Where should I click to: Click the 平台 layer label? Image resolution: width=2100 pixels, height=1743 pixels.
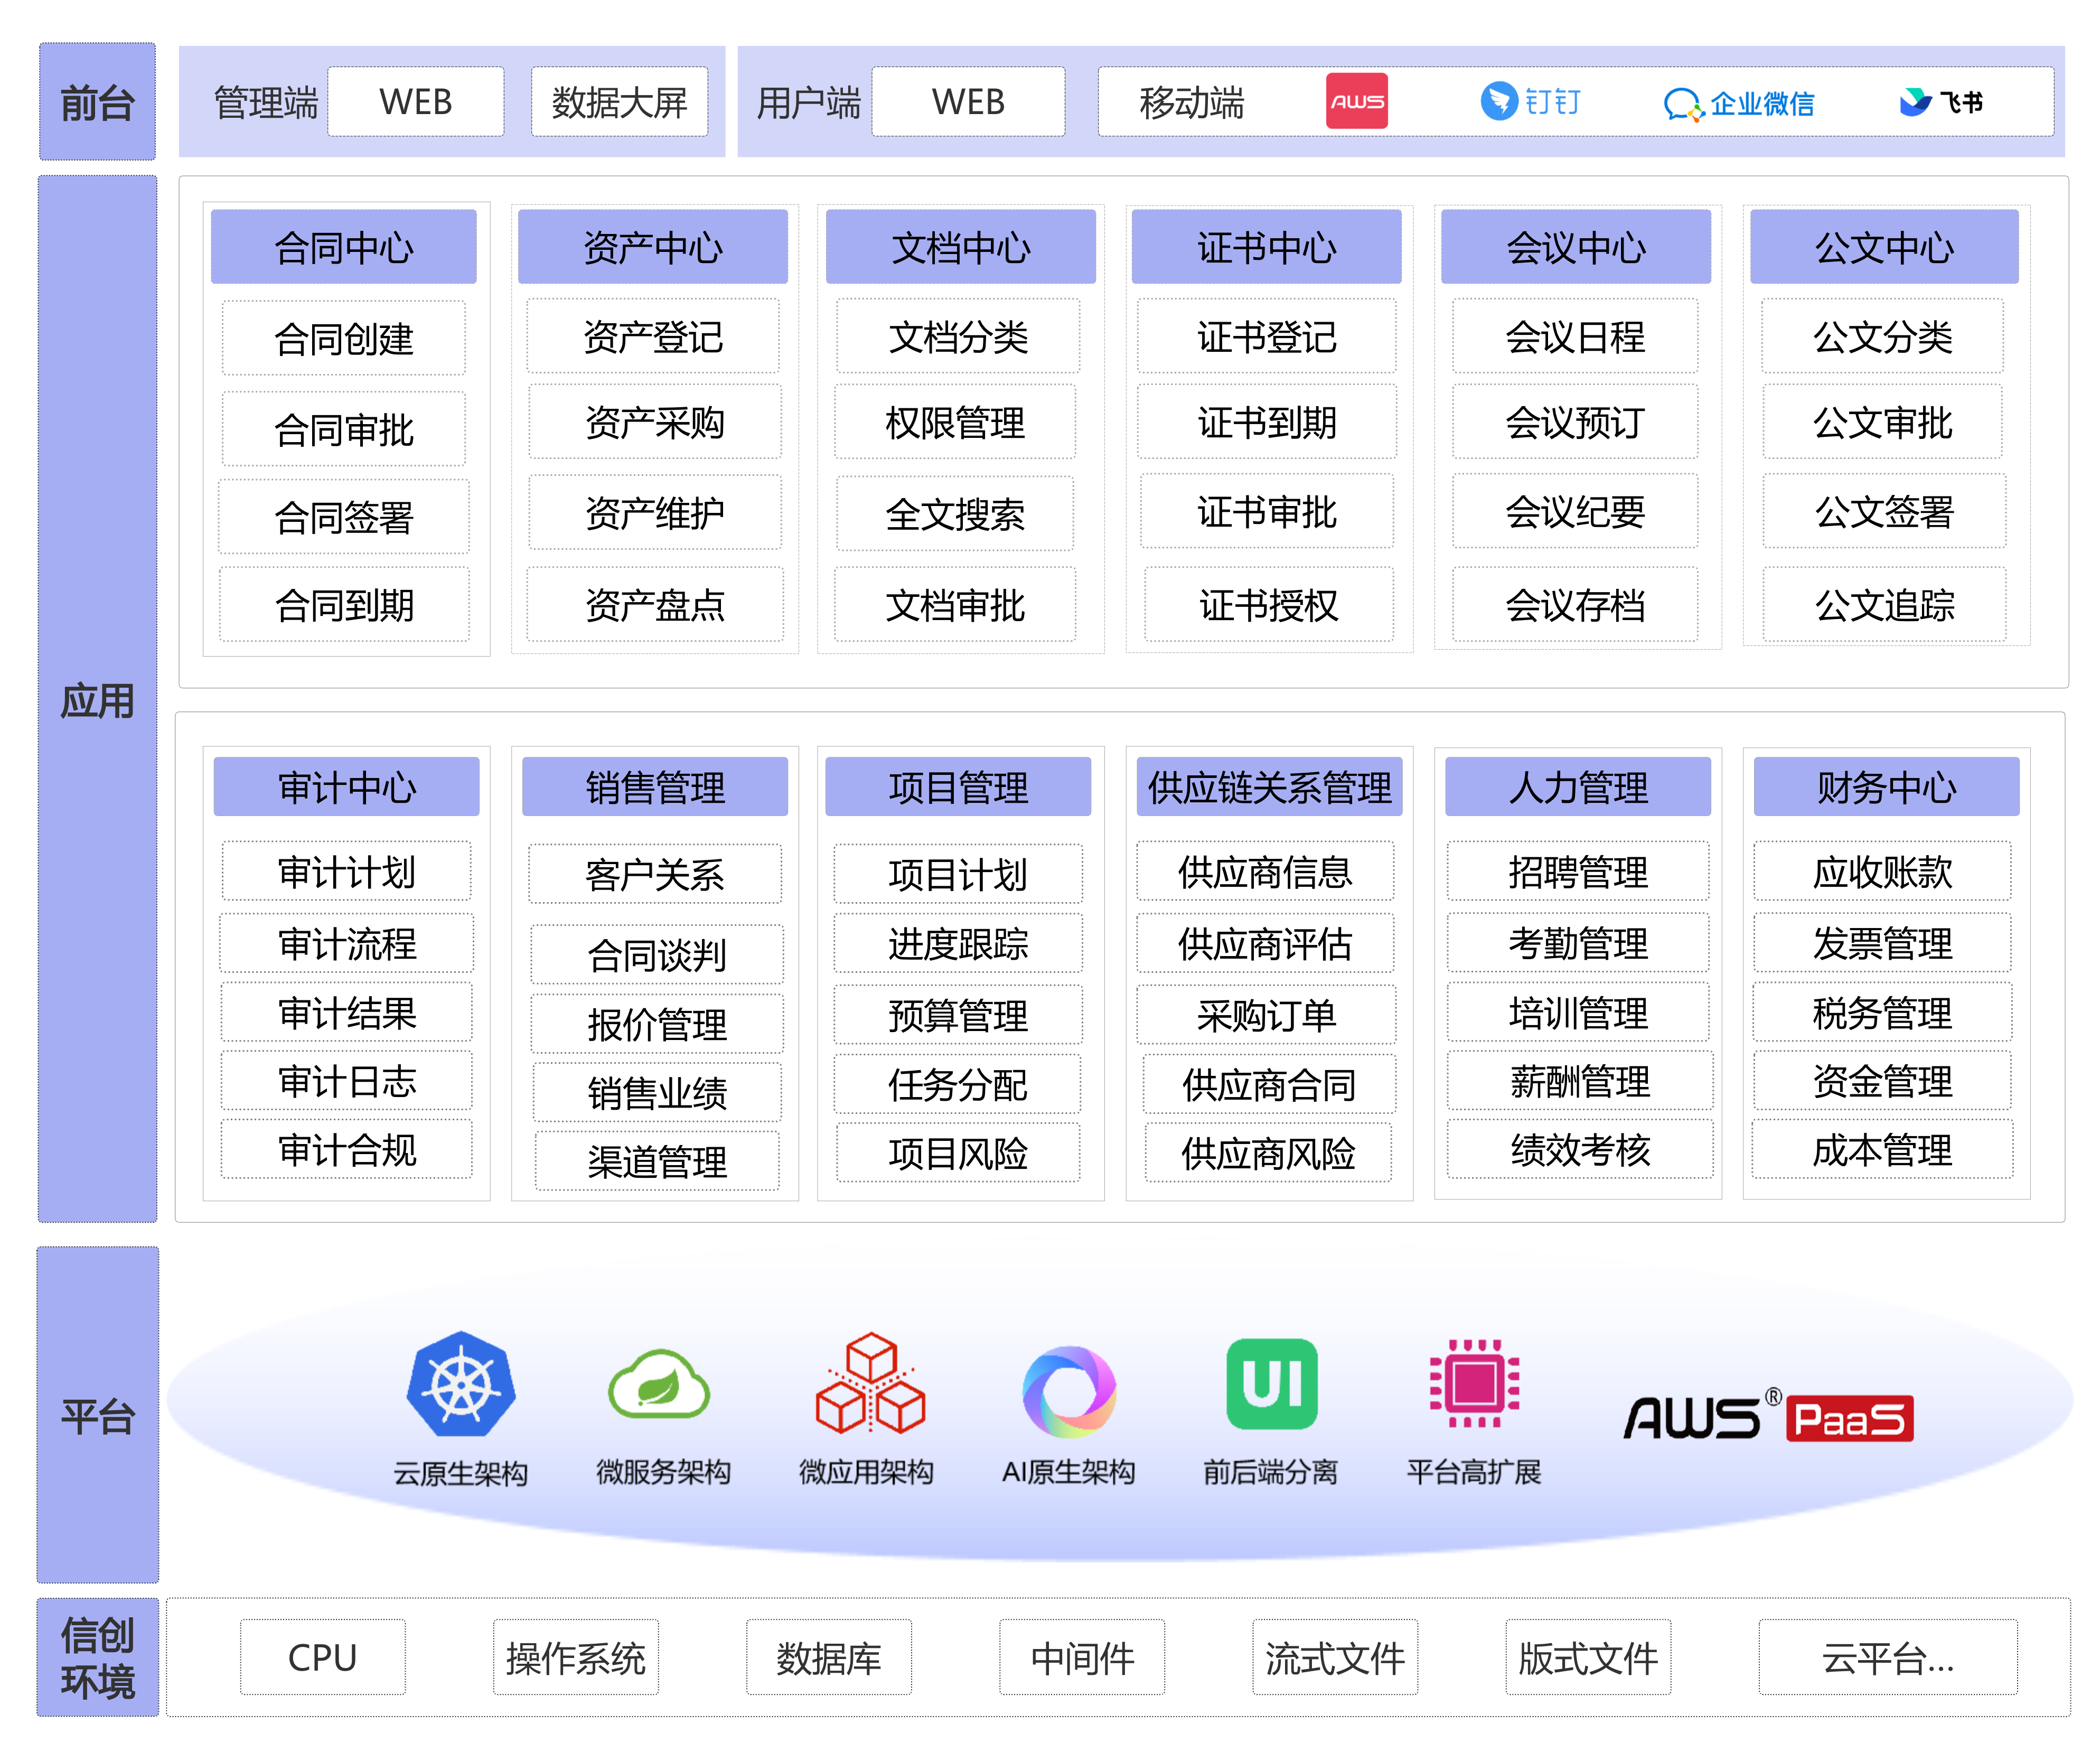click(x=97, y=1414)
